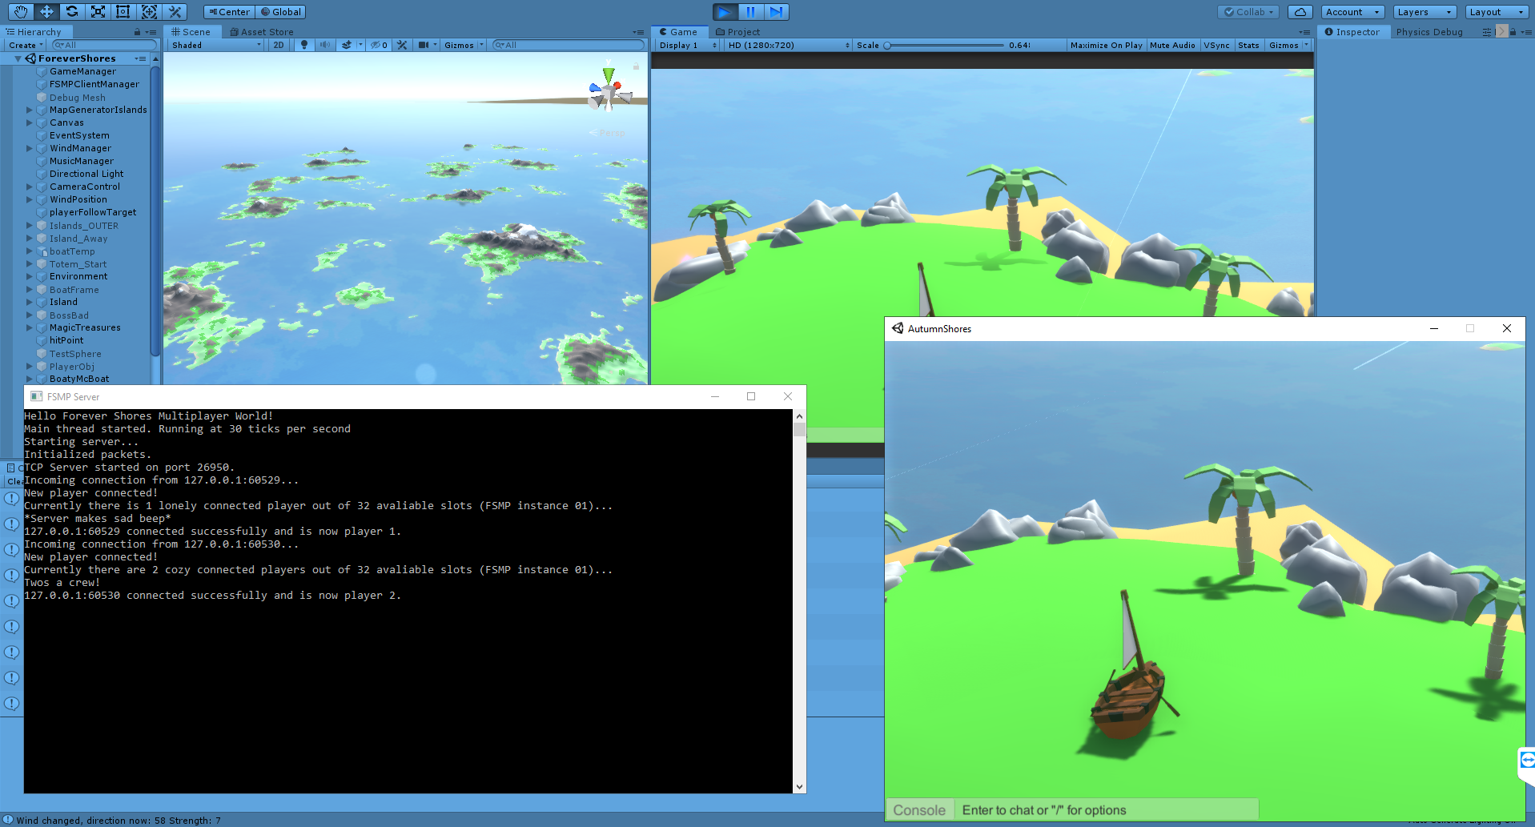Image resolution: width=1535 pixels, height=827 pixels.
Task: Select the Rotate tool
Action: [72, 11]
